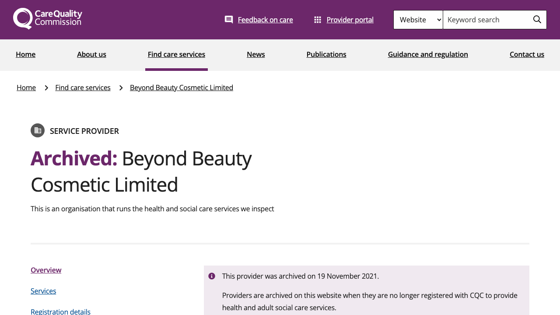This screenshot has width=560, height=315.
Task: Click the info icon in the archived notice
Action: pyautogui.click(x=211, y=276)
